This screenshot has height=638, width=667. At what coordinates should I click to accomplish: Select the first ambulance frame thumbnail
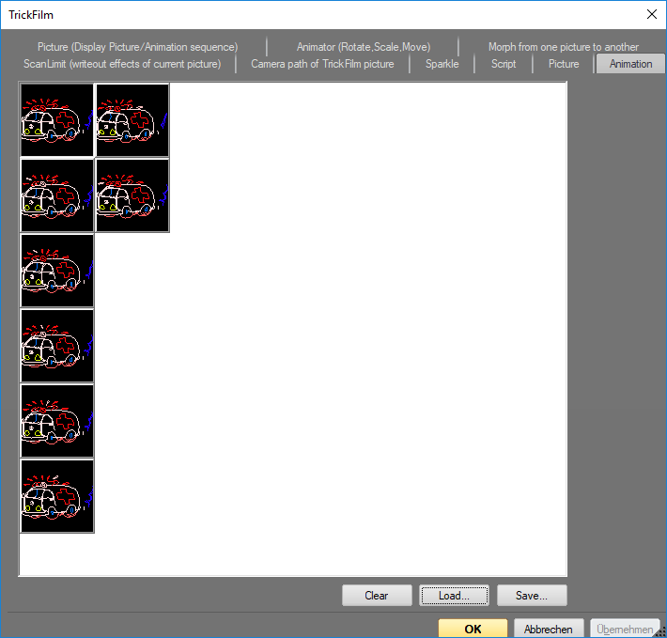(x=56, y=120)
